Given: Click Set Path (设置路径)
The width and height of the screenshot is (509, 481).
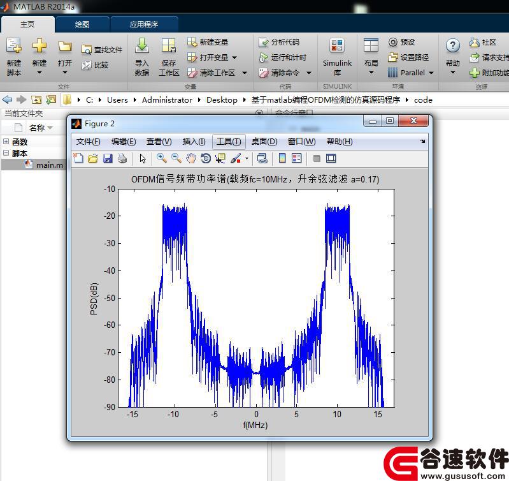Looking at the screenshot, I should click(x=408, y=57).
